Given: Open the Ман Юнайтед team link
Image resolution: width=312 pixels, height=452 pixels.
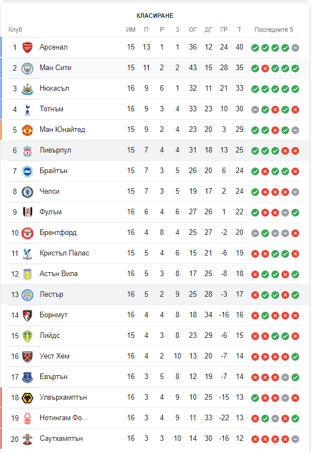Looking at the screenshot, I should 62,130.
